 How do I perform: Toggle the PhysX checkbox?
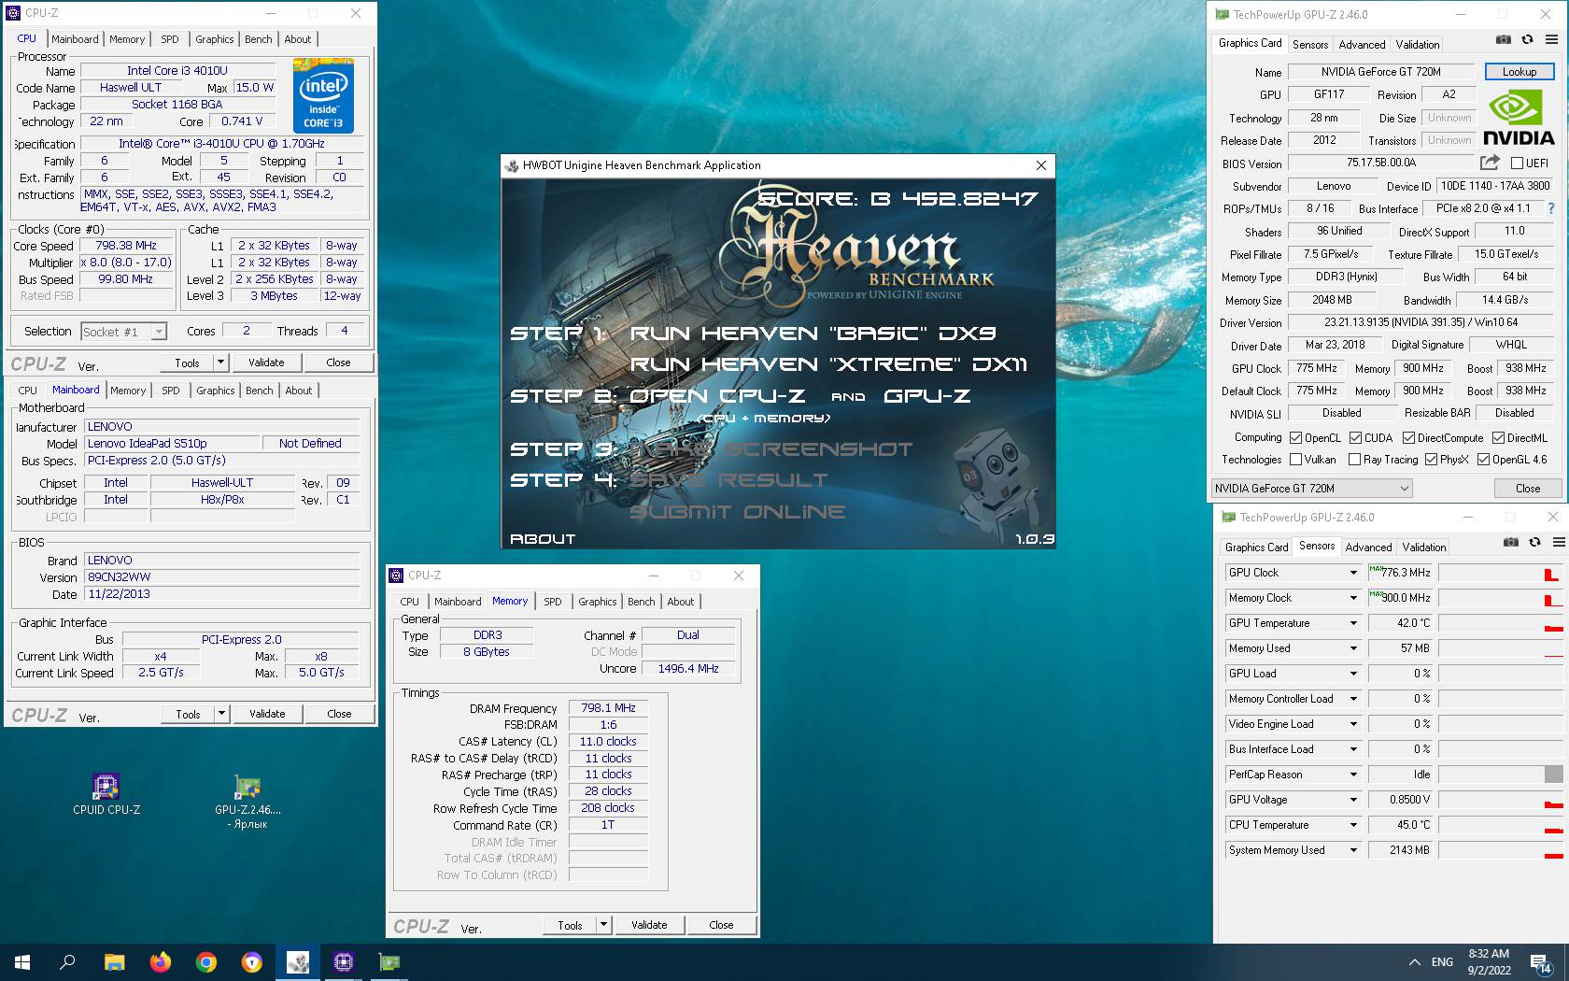[x=1431, y=459]
